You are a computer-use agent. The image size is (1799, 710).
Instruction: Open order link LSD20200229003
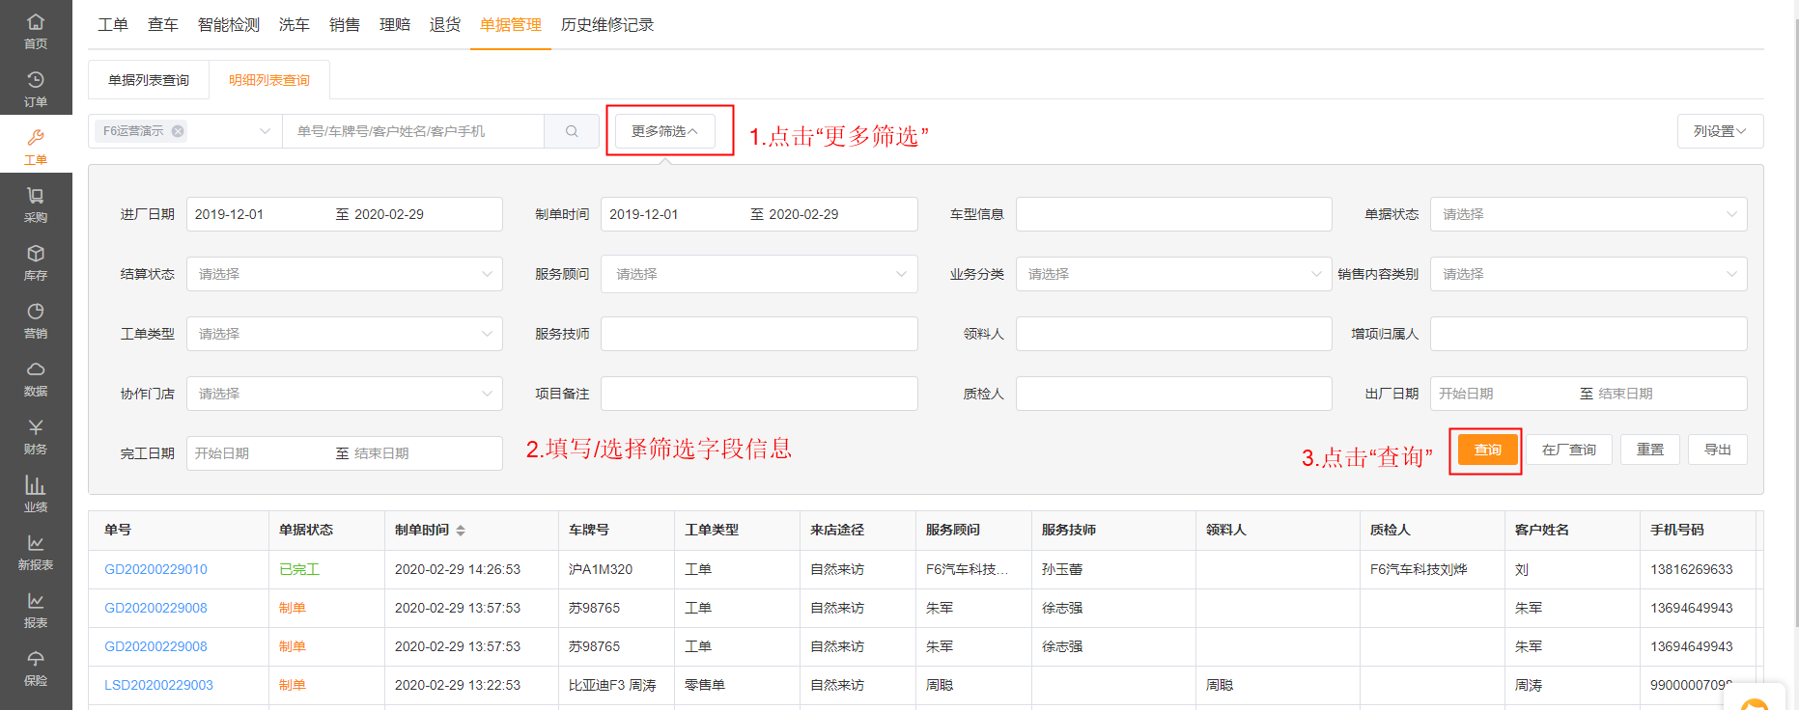pyautogui.click(x=159, y=685)
